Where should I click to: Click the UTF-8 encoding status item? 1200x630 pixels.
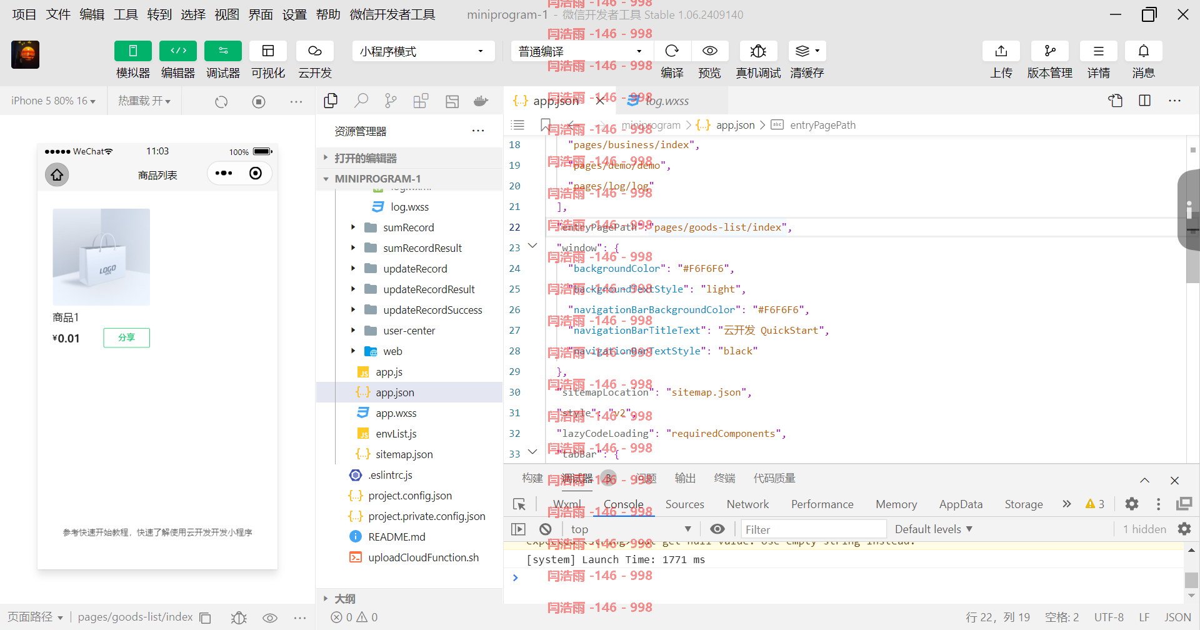1109,617
